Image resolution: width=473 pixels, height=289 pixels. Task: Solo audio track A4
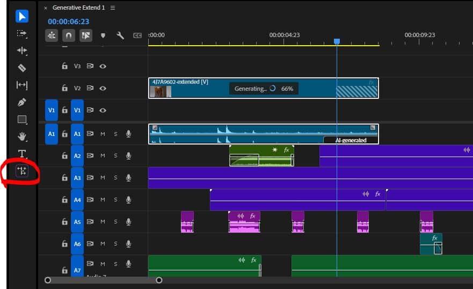click(115, 200)
